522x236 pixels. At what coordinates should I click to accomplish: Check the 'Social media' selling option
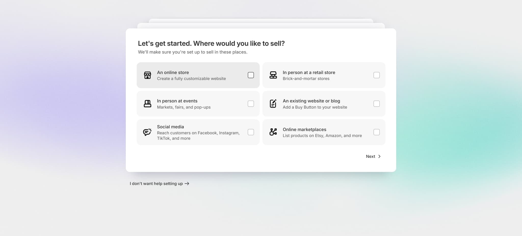pyautogui.click(x=251, y=132)
